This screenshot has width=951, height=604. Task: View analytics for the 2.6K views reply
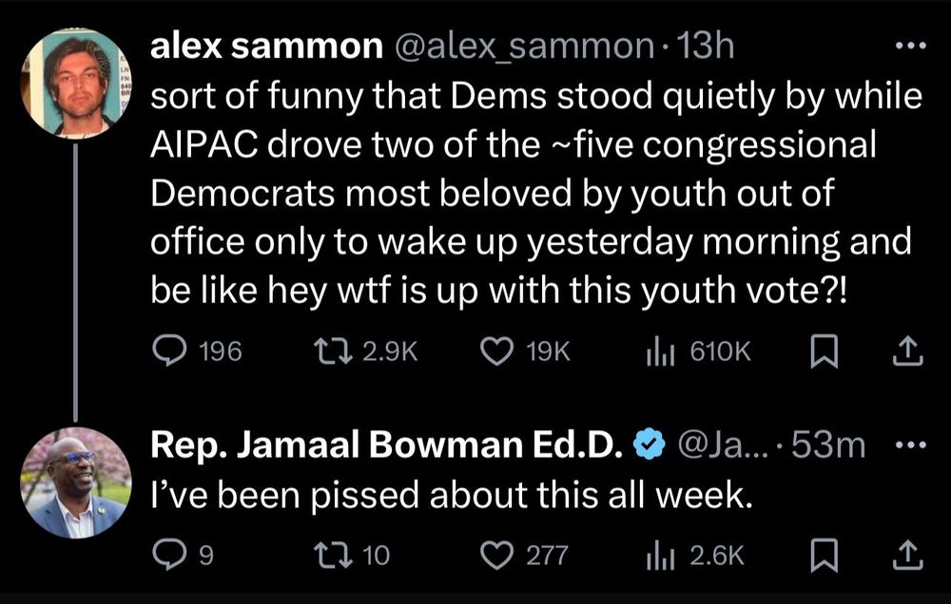click(x=659, y=554)
